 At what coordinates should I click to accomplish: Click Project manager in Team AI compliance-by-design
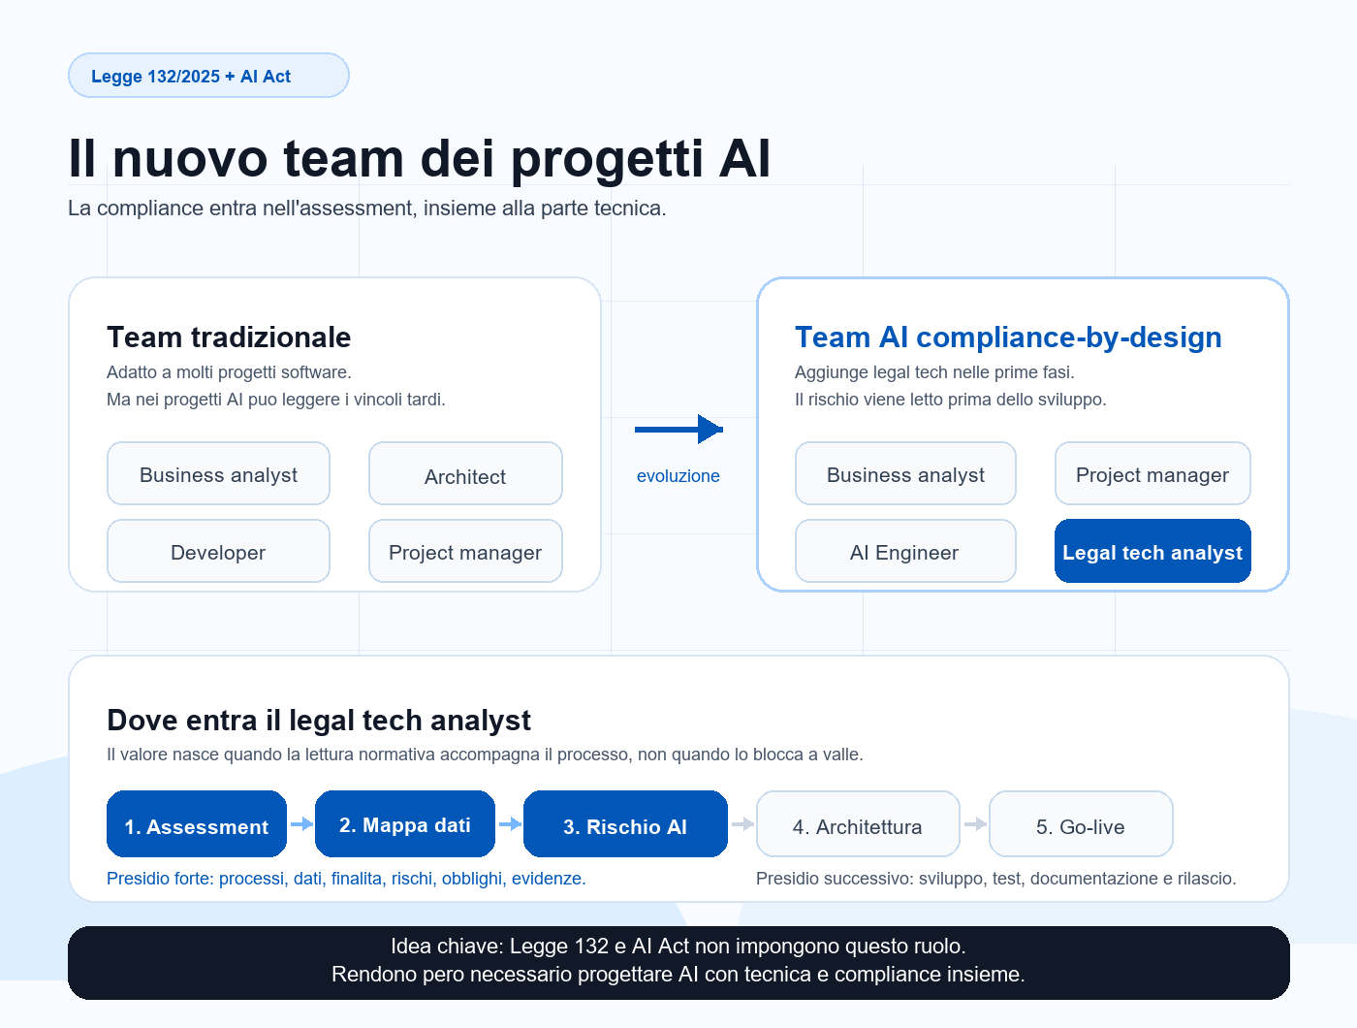click(1152, 473)
